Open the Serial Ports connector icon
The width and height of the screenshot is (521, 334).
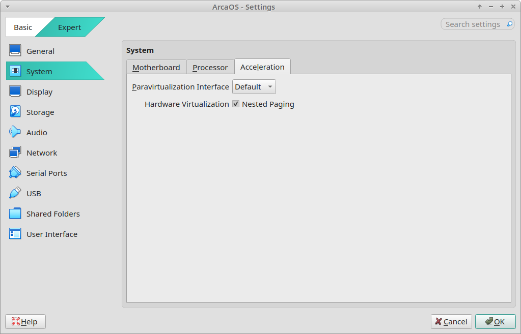(15, 173)
